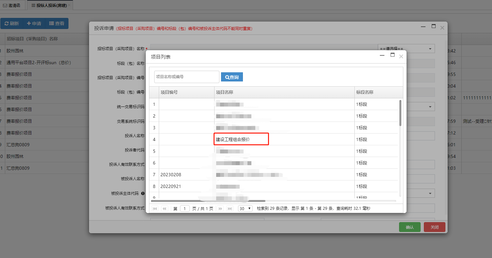
Task: Click the 查看 button in background toolbar
Action: (57, 23)
